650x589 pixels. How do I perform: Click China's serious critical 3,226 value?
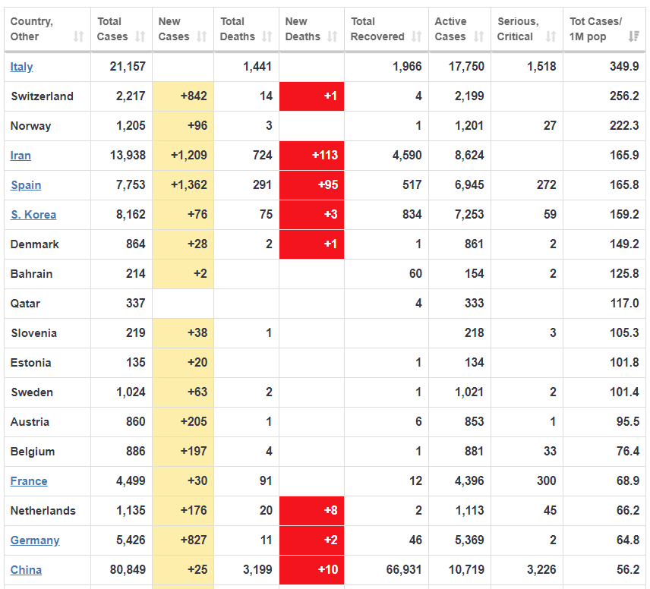point(541,570)
